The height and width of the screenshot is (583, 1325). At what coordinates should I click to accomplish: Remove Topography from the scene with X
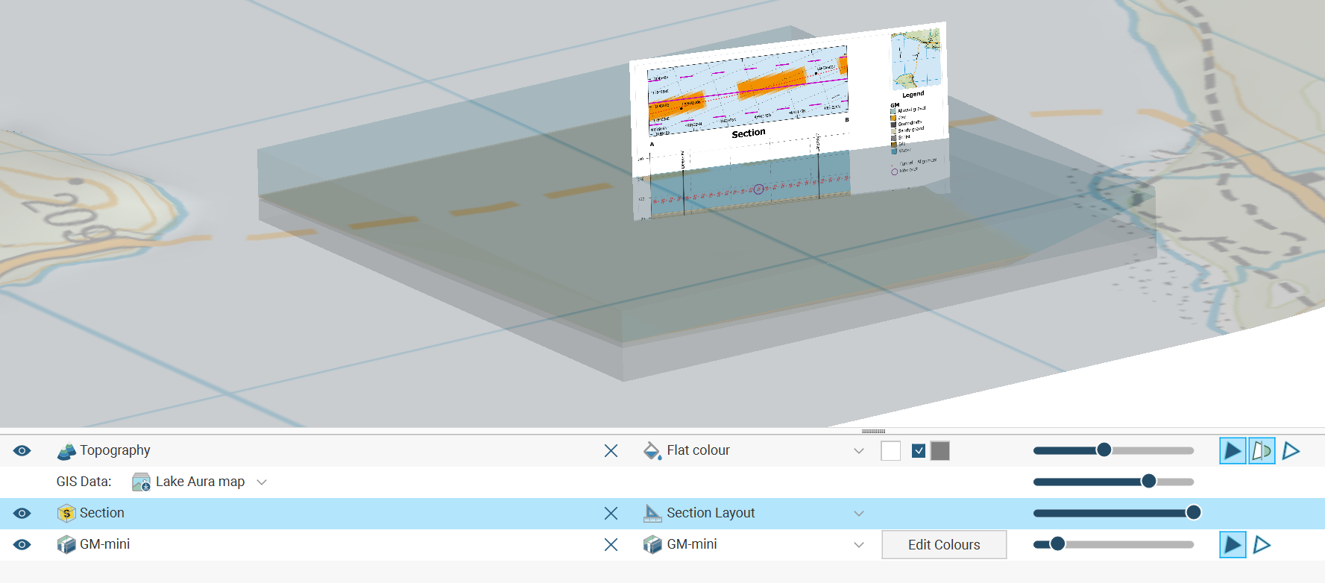pos(611,451)
